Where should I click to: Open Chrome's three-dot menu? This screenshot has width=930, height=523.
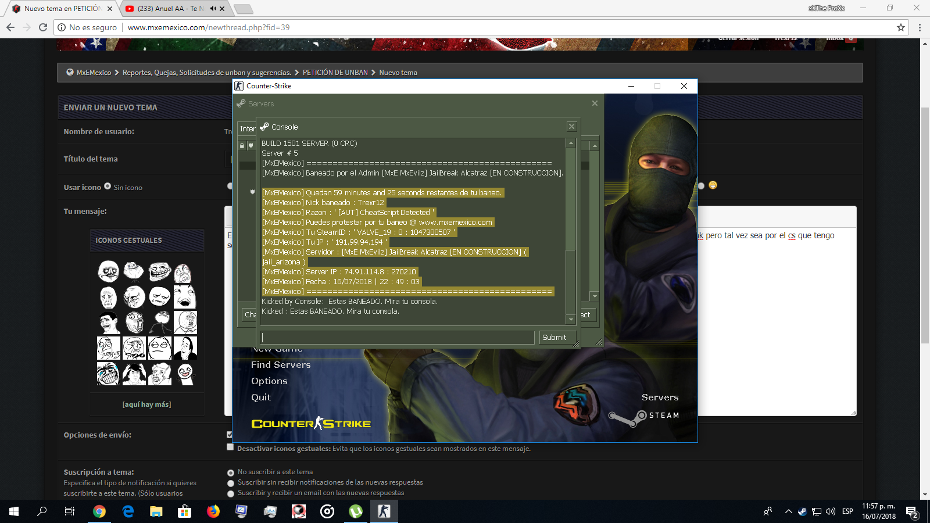(x=920, y=27)
